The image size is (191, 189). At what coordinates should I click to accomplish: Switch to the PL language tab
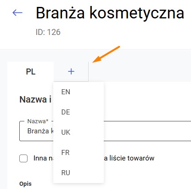(31, 72)
